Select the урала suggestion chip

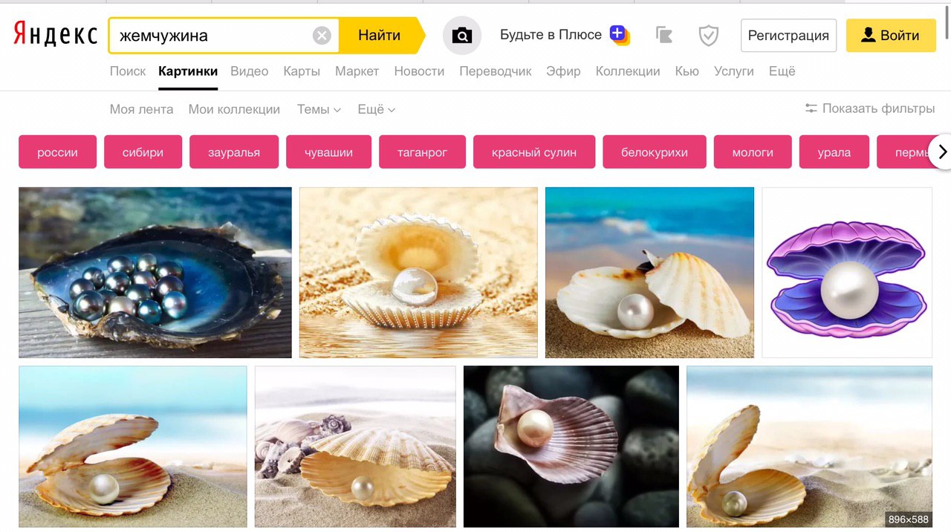coord(834,152)
